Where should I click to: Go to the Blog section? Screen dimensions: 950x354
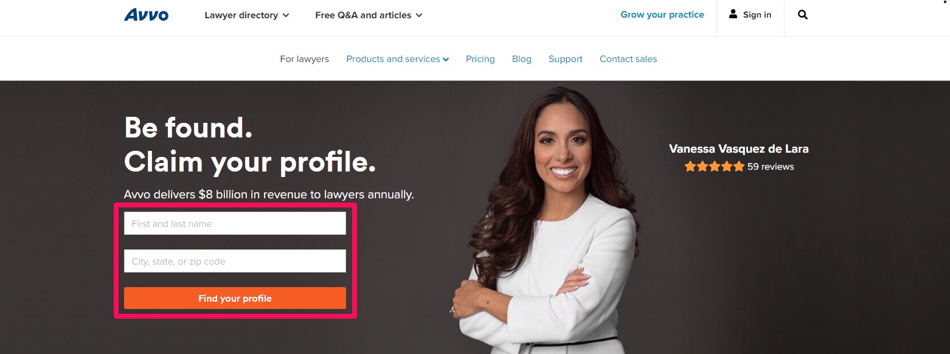coord(522,59)
